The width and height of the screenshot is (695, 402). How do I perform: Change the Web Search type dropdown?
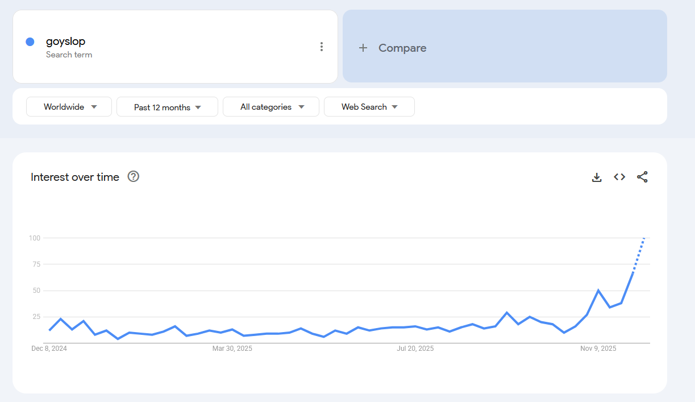pos(369,107)
